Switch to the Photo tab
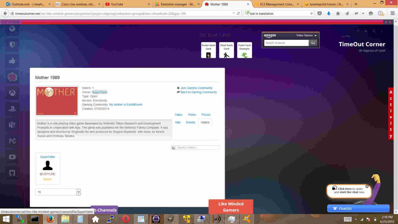Viewport: 398px width, 224px height. [x=192, y=115]
